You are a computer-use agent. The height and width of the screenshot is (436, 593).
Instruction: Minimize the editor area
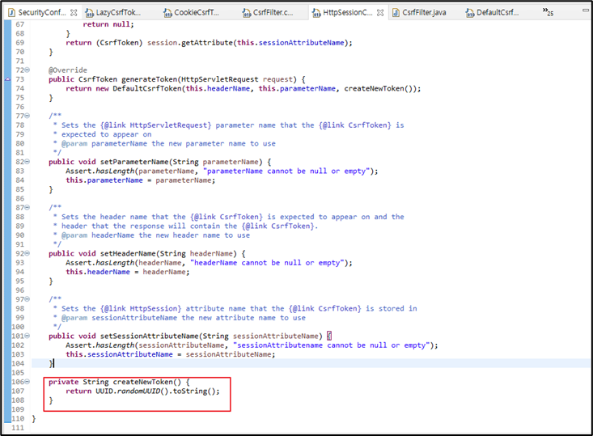[x=586, y=11]
